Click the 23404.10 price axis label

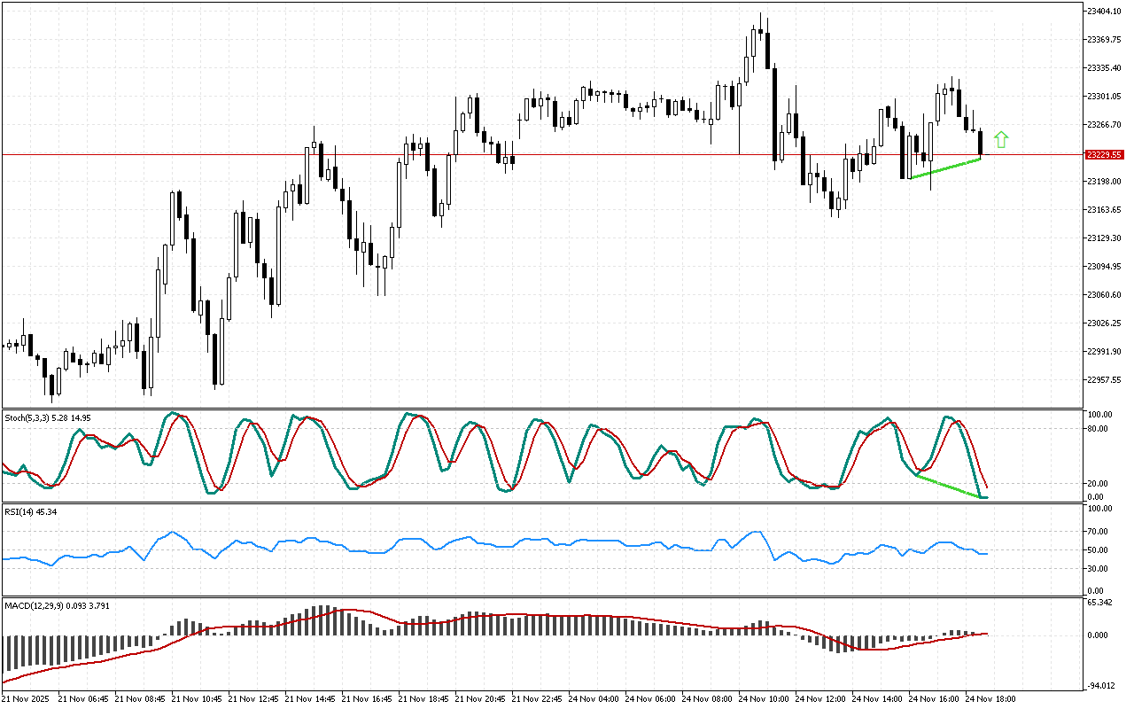point(1104,12)
